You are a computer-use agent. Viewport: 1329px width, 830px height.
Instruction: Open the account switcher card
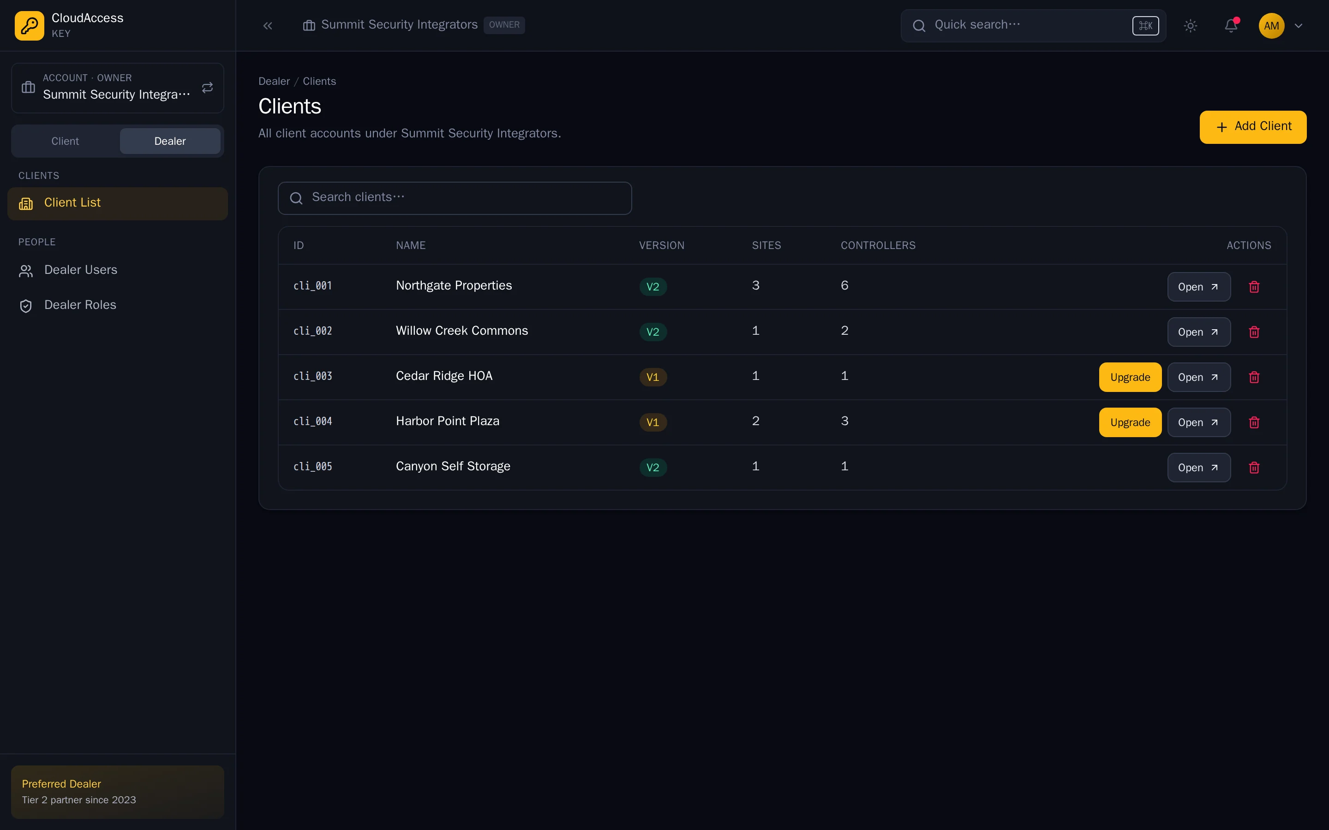pos(118,88)
